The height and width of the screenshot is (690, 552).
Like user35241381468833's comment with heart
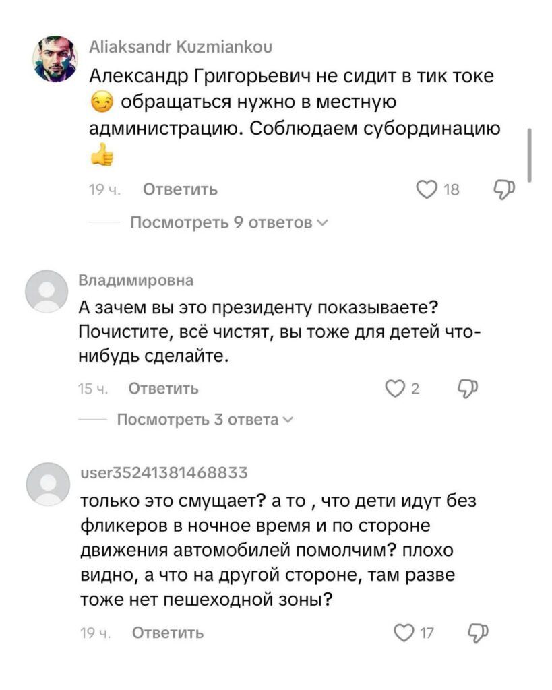point(403,632)
